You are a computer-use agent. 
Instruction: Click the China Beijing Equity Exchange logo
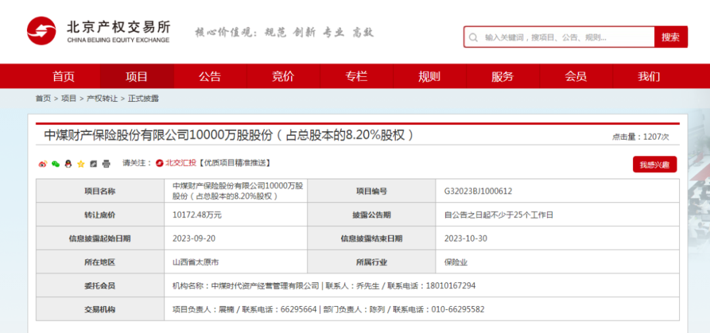[98, 31]
